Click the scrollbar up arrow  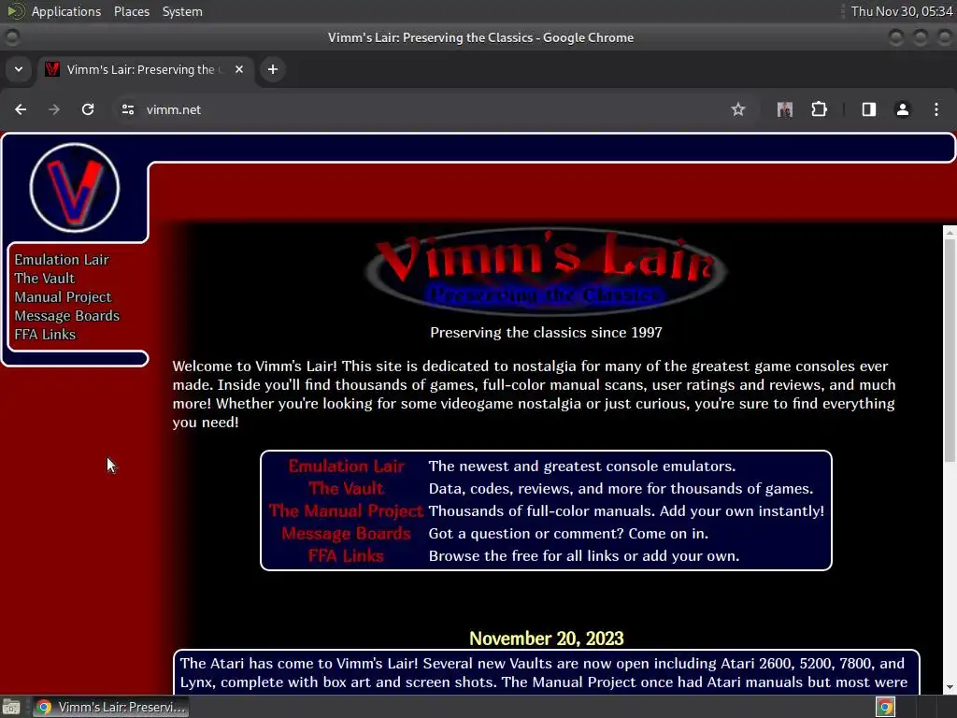950,232
